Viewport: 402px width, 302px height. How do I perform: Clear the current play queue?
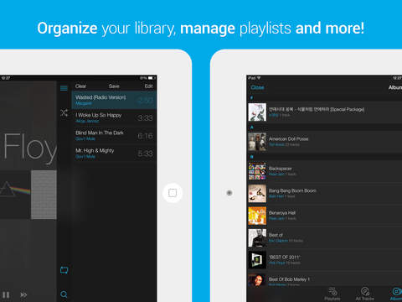[x=80, y=86]
